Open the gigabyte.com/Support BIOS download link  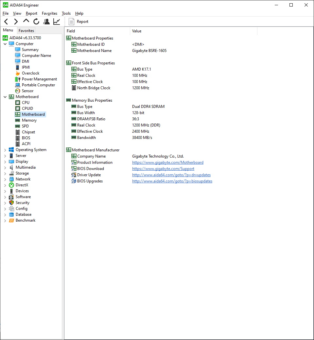pyautogui.click(x=163, y=169)
